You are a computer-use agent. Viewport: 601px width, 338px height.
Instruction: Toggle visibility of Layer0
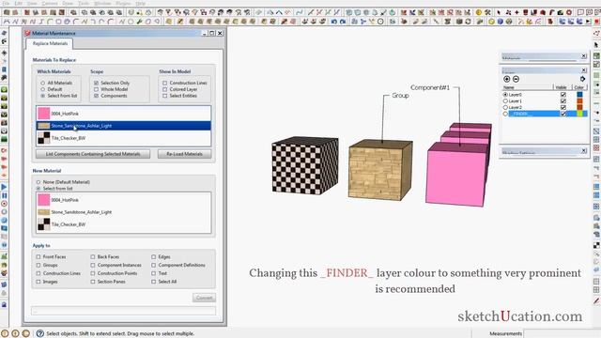point(563,94)
